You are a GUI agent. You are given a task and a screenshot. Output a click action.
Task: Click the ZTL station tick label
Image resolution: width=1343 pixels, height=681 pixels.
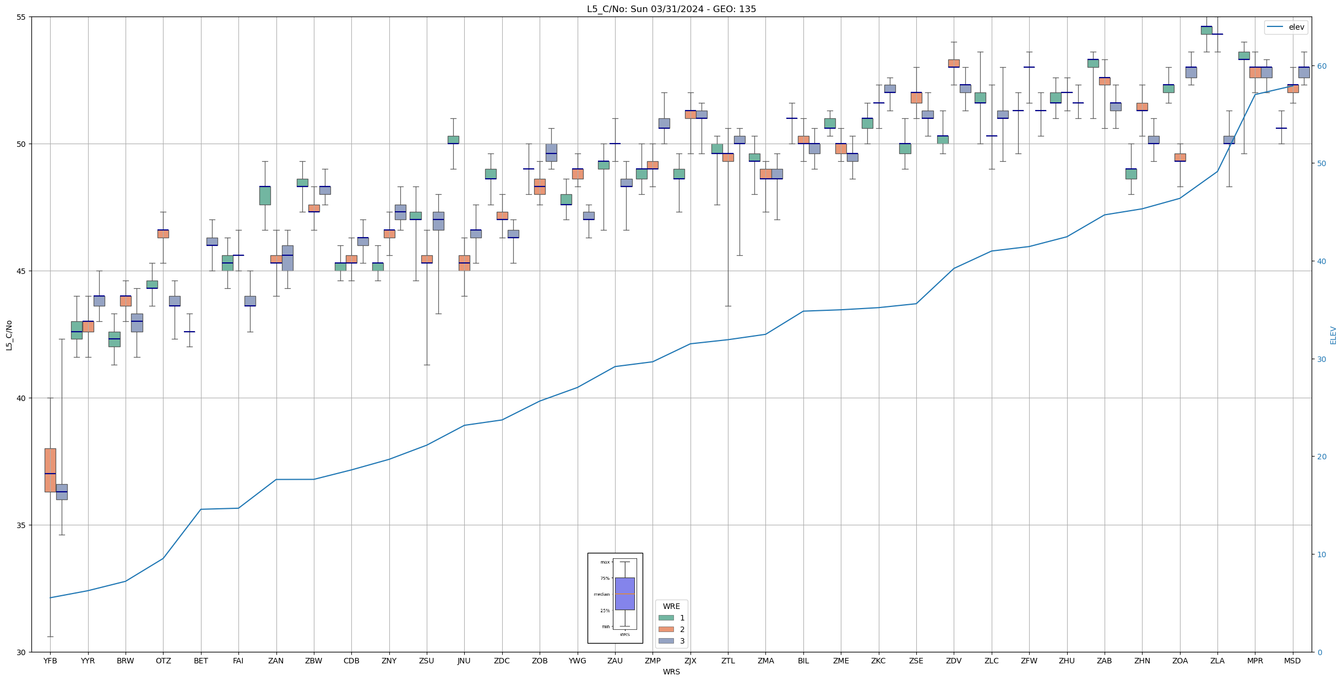[728, 661]
